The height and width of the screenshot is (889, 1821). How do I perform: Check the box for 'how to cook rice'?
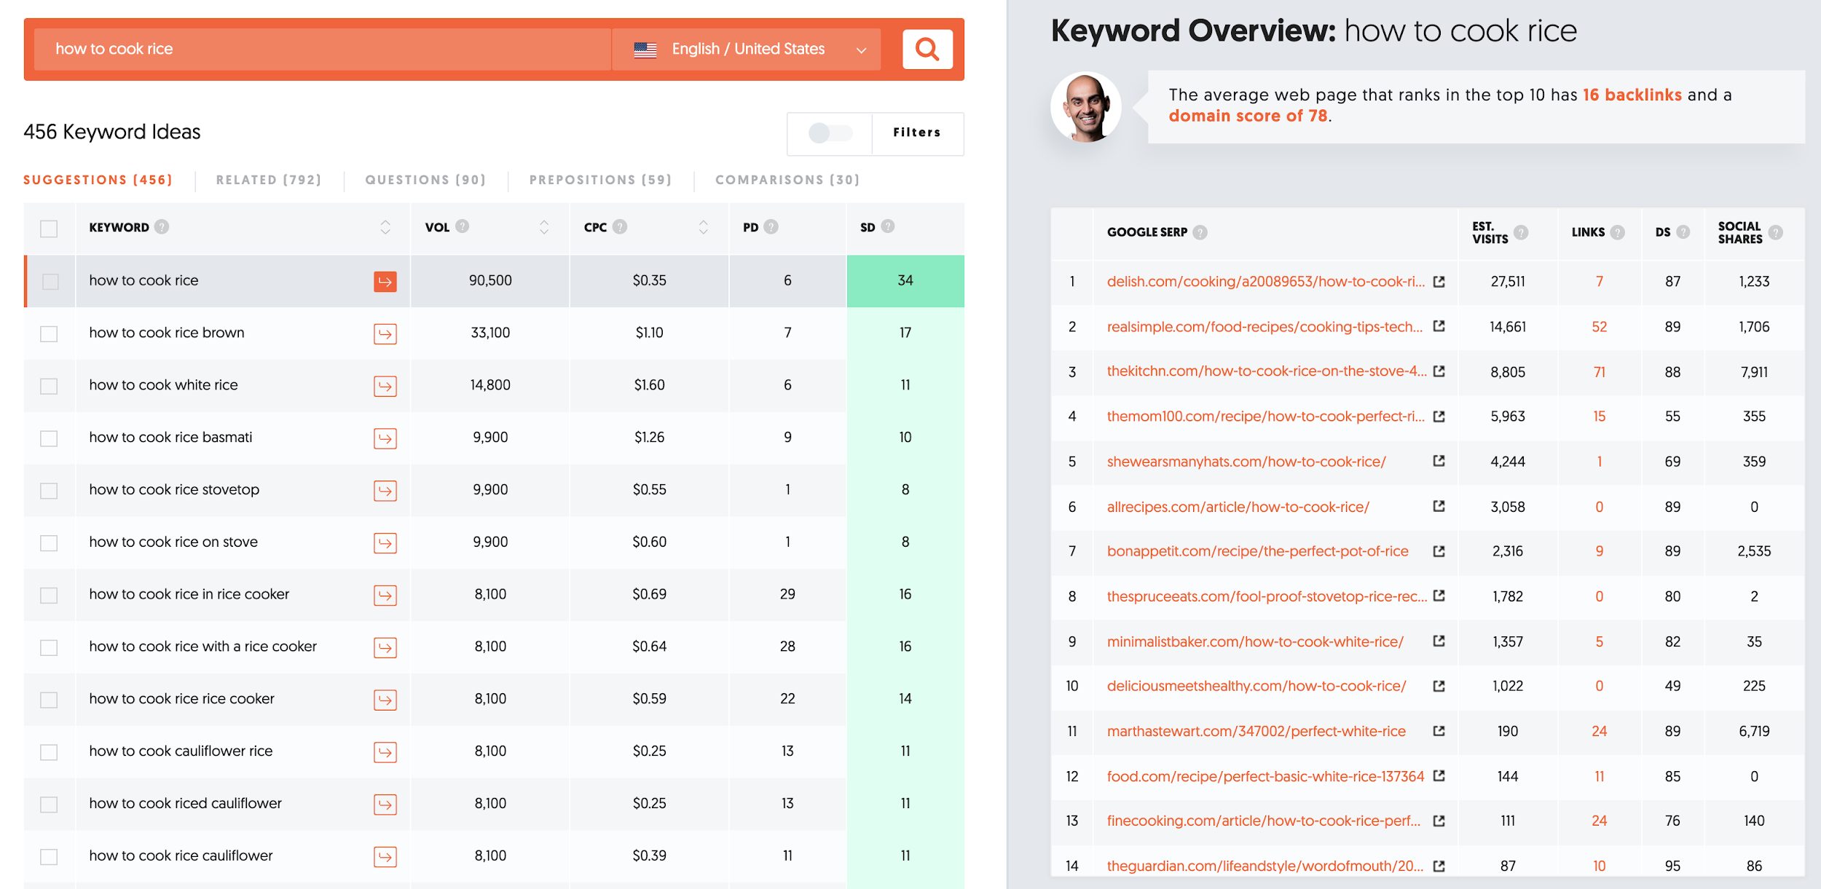pos(50,281)
